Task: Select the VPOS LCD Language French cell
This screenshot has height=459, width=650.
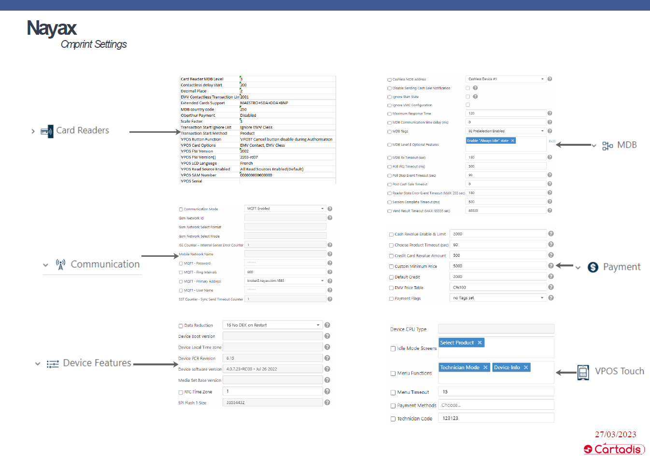Action: pos(287,163)
